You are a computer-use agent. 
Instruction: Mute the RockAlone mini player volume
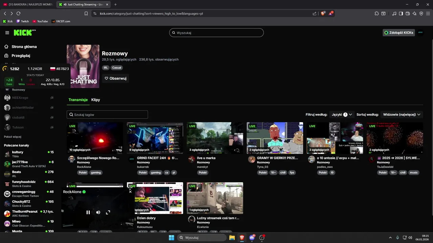(x=98, y=212)
